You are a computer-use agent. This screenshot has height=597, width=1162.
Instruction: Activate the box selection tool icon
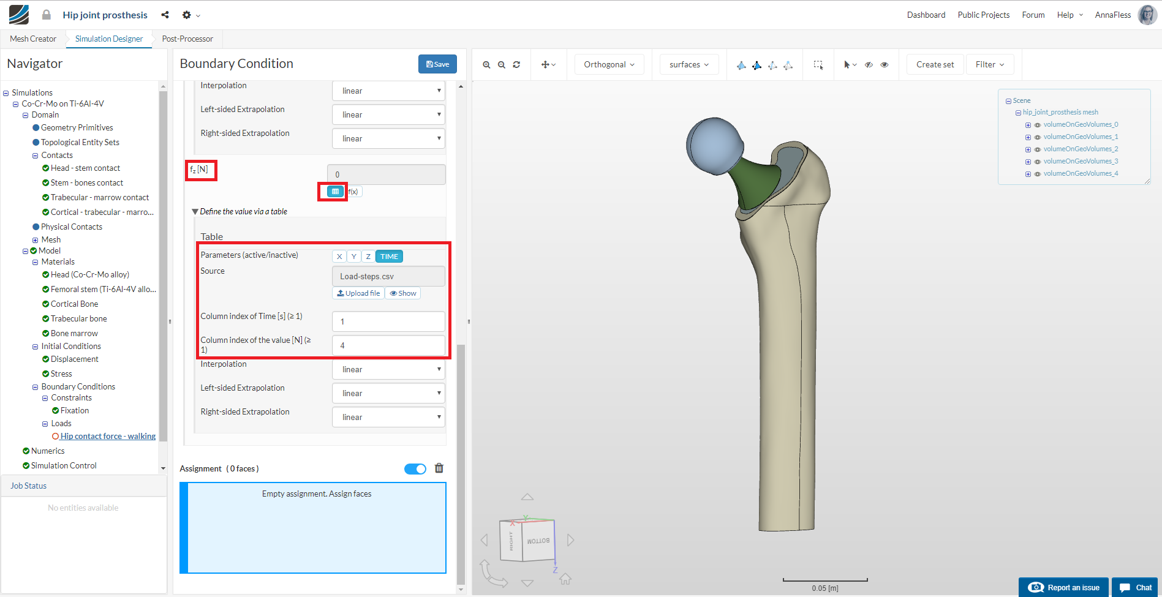818,65
